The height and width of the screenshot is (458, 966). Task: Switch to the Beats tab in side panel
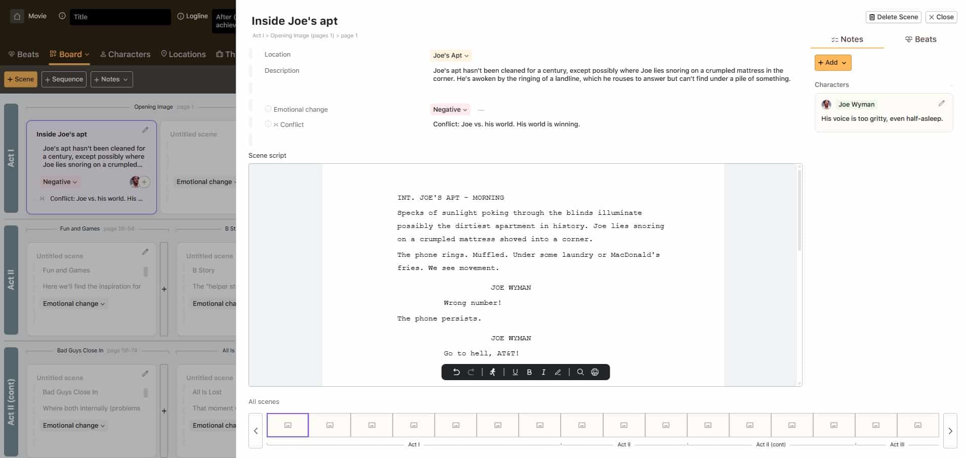coord(920,39)
